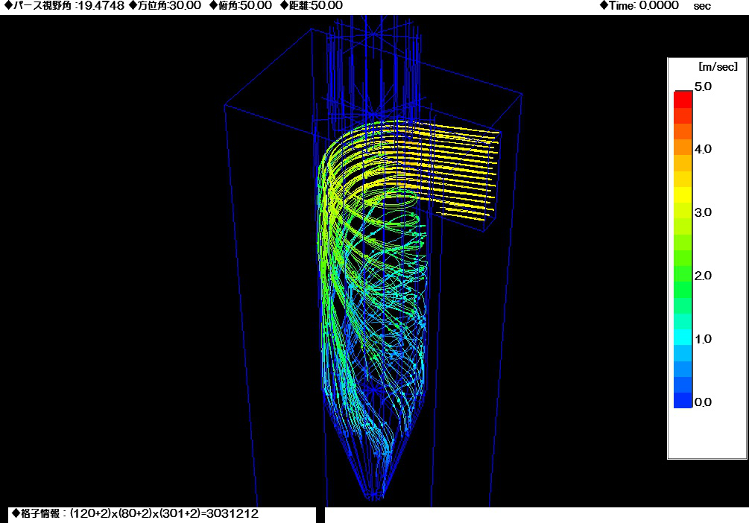Click the cone tip at cyclone bottom
The image size is (749, 523).
[375, 495]
